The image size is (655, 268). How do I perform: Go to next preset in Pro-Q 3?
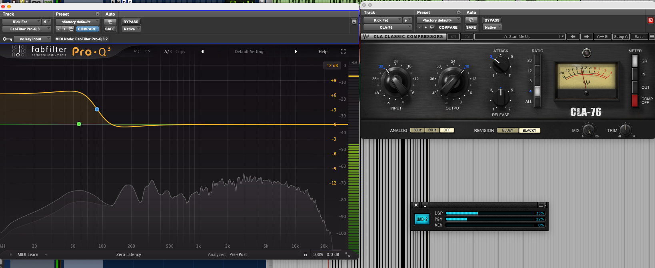[296, 52]
